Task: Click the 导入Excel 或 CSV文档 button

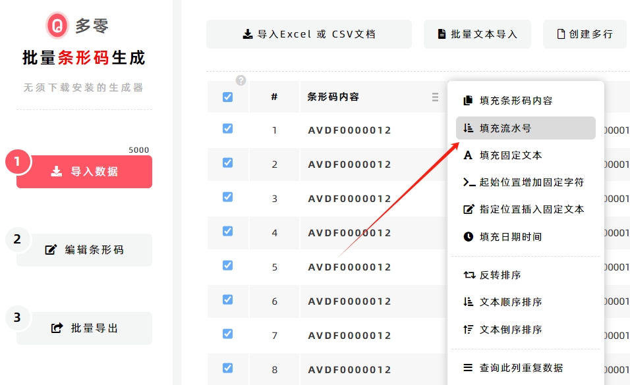Action: [x=309, y=34]
